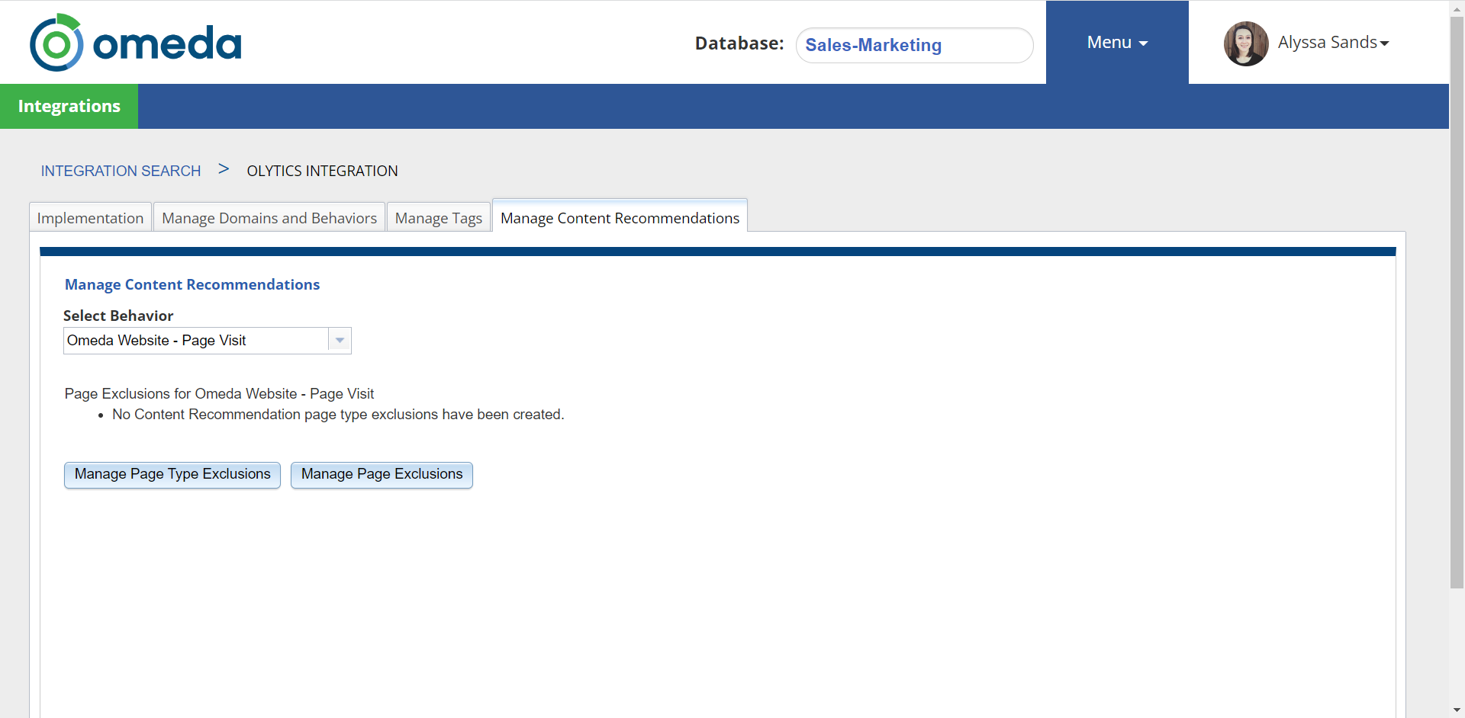Image resolution: width=1465 pixels, height=718 pixels.
Task: Switch to the Implementation tab
Action: coord(90,218)
